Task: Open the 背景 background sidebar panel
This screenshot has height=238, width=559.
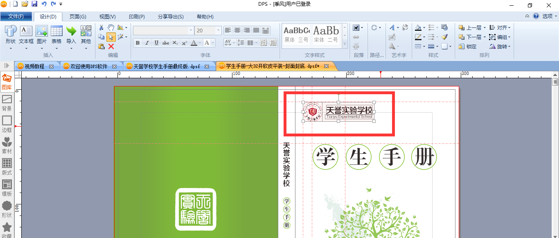Action: [7, 103]
